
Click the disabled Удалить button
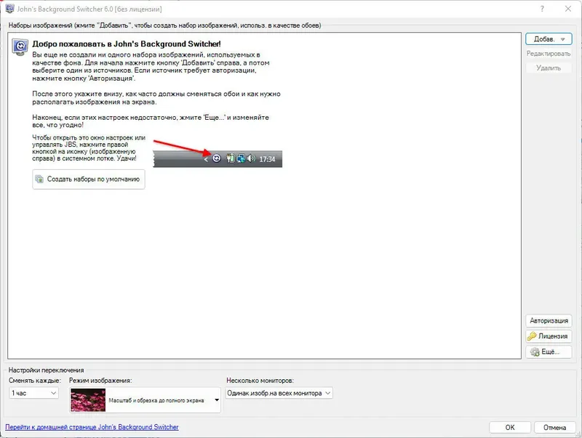coord(549,68)
